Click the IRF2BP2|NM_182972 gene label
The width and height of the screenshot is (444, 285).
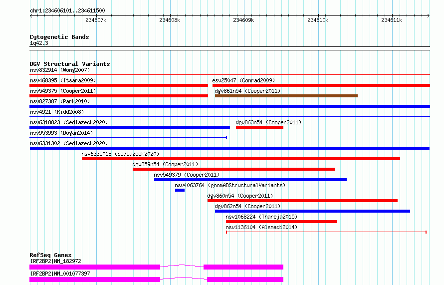tap(55, 261)
